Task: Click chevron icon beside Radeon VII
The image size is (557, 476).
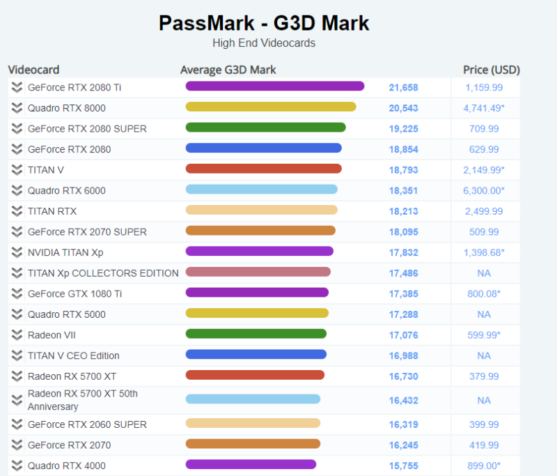Action: pos(17,335)
